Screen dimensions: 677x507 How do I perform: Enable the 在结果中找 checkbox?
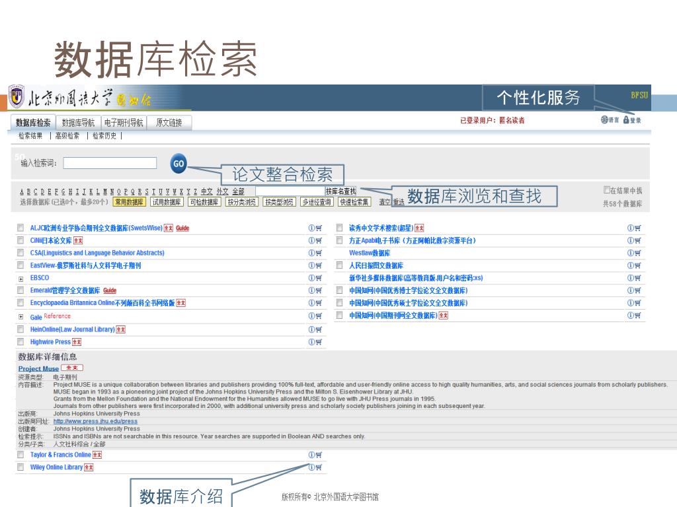pyautogui.click(x=607, y=189)
